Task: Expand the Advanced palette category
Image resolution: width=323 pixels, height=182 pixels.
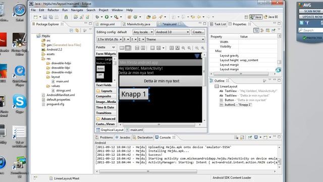Action: pyautogui.click(x=105, y=119)
